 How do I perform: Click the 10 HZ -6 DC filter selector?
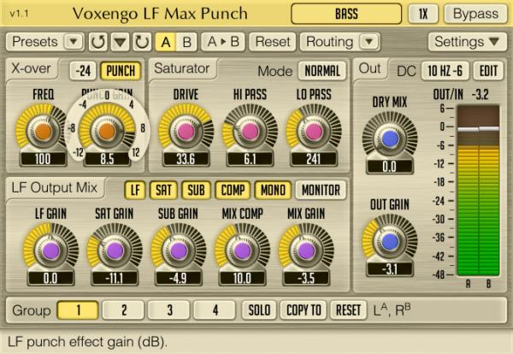[445, 71]
